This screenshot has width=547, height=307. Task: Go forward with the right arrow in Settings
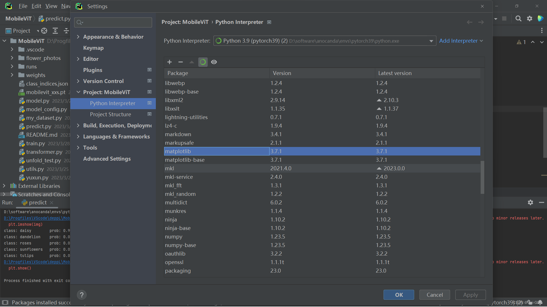click(x=481, y=22)
